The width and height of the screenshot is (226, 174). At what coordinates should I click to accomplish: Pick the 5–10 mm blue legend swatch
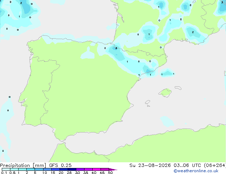(x=39, y=169)
